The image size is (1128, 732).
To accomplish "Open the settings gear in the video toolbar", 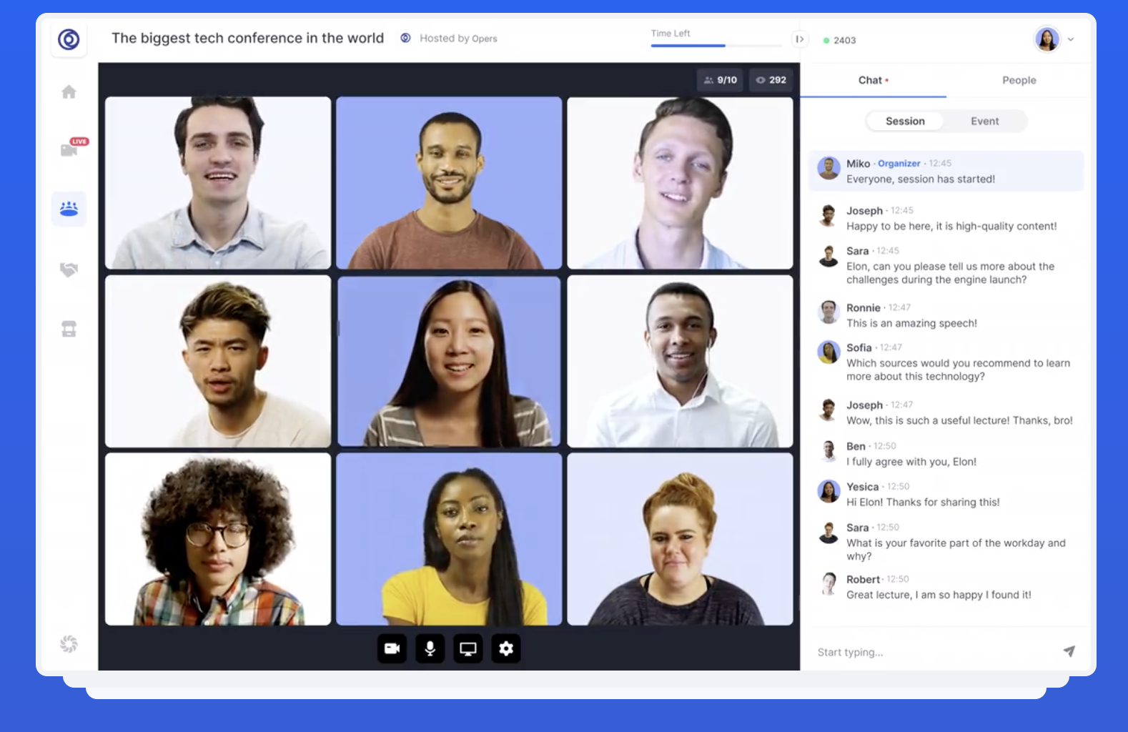I will [505, 648].
